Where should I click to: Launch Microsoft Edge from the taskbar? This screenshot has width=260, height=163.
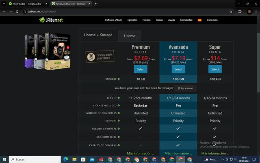[x=66, y=159]
